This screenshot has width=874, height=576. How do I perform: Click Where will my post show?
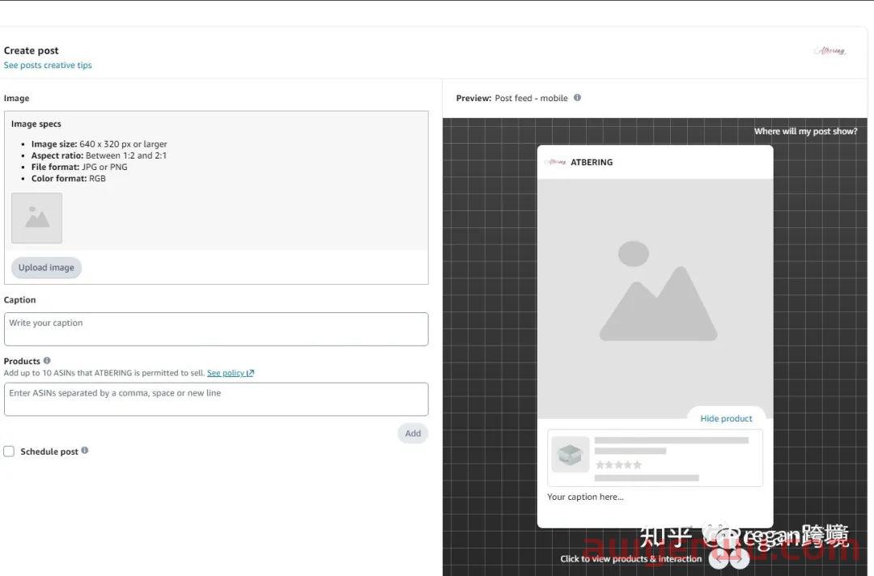(805, 132)
